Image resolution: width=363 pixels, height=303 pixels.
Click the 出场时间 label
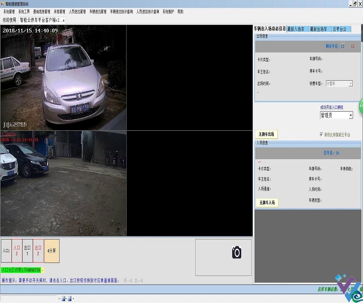(x=264, y=83)
